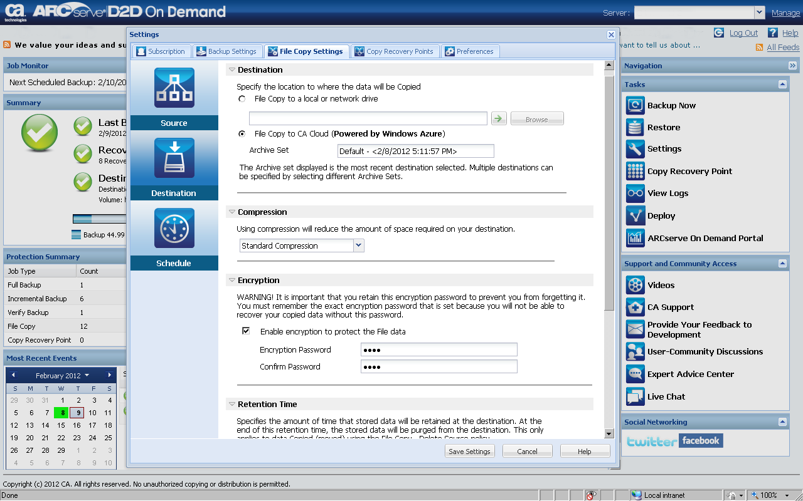
Task: Collapse the Encryption section
Action: coord(232,281)
